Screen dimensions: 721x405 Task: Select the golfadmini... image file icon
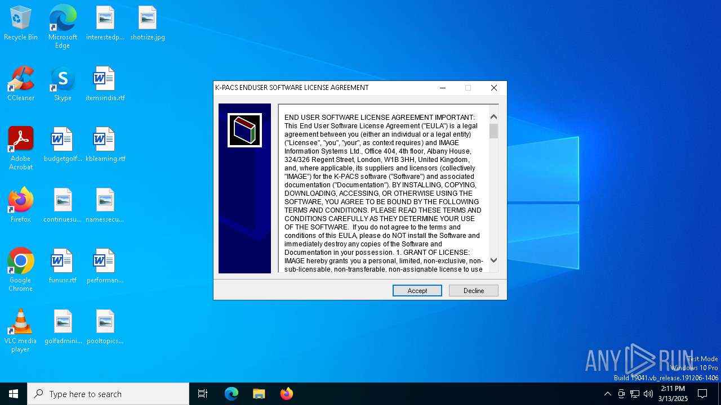[63, 327]
